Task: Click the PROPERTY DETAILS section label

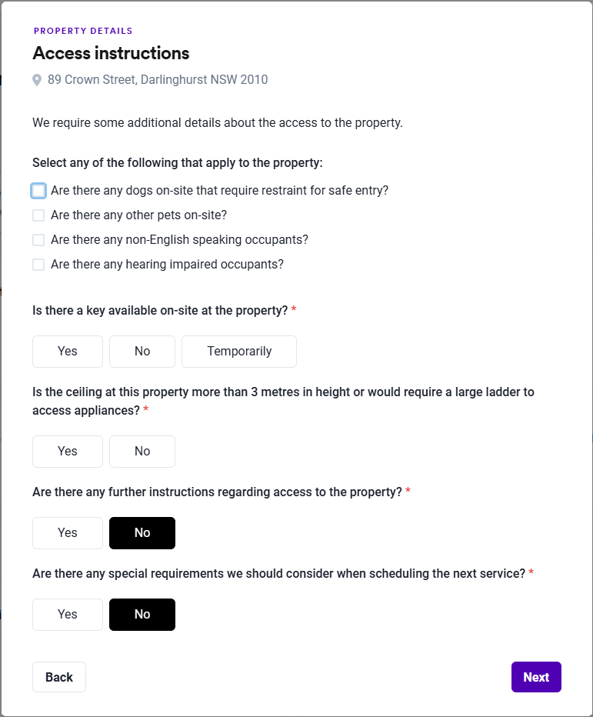Action: 83,31
